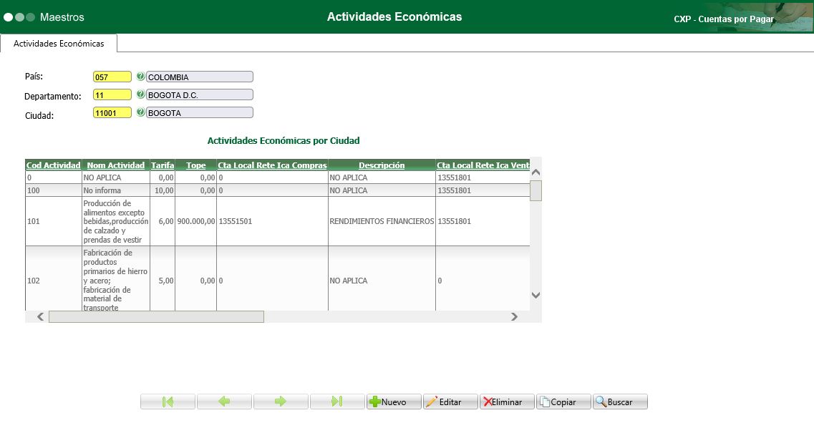
Task: Sort the table by Cod Actividad header
Action: (53, 165)
